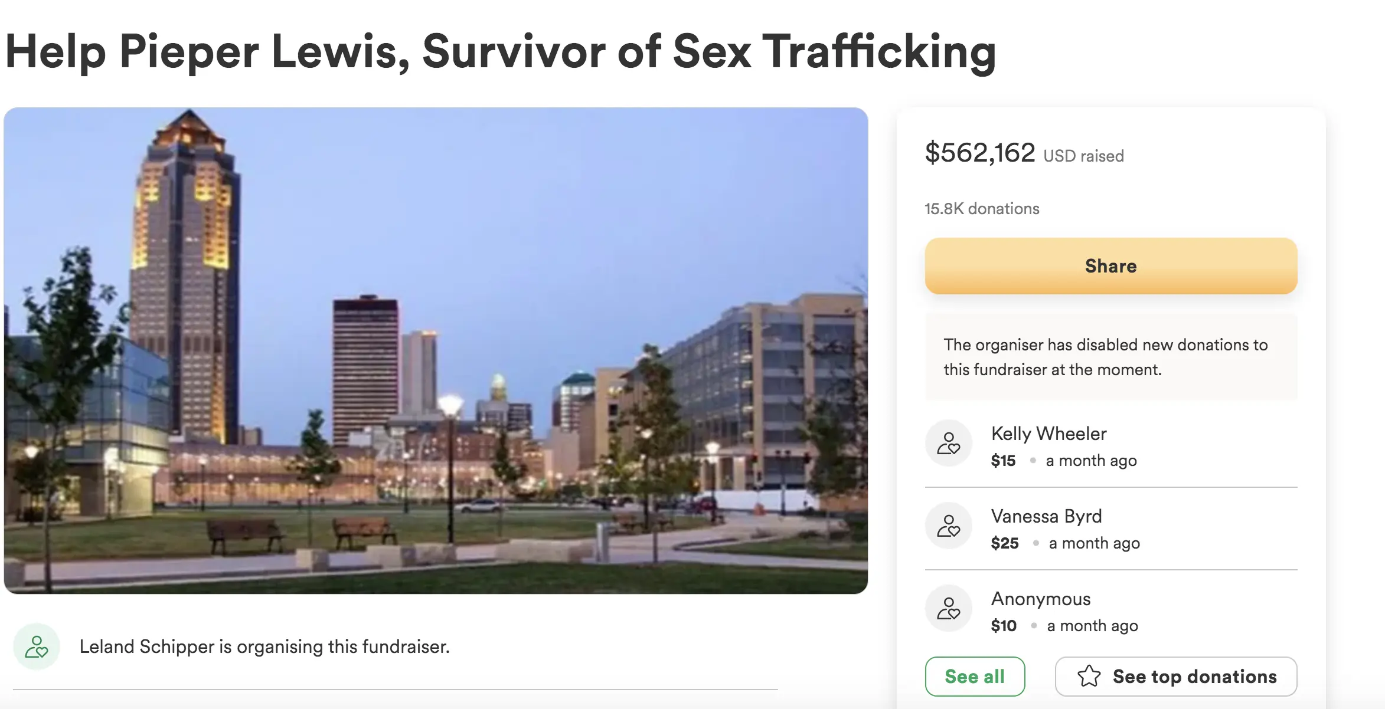Click the Leland Schipper organiser text
1385x709 pixels.
coord(264,647)
